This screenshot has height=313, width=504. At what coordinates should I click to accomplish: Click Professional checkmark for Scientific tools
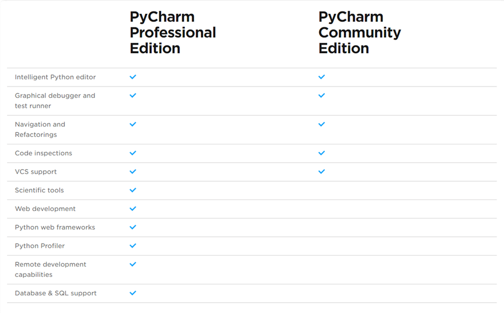[133, 190]
